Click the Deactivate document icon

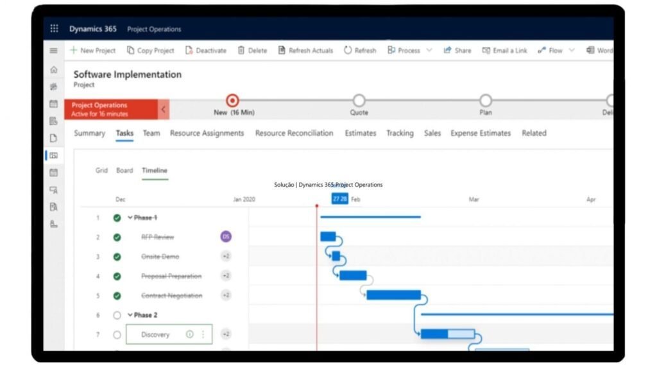click(189, 50)
